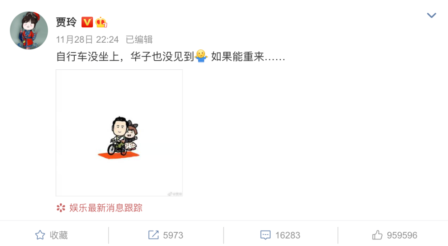Like the post with thumbs-up icon
Screen dimensions: 448x246
tap(377, 235)
